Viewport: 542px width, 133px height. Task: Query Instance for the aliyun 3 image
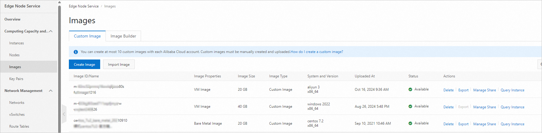(x=512, y=90)
